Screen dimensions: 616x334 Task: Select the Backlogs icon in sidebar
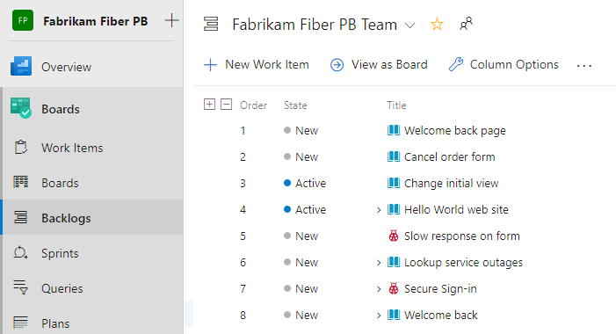[21, 217]
